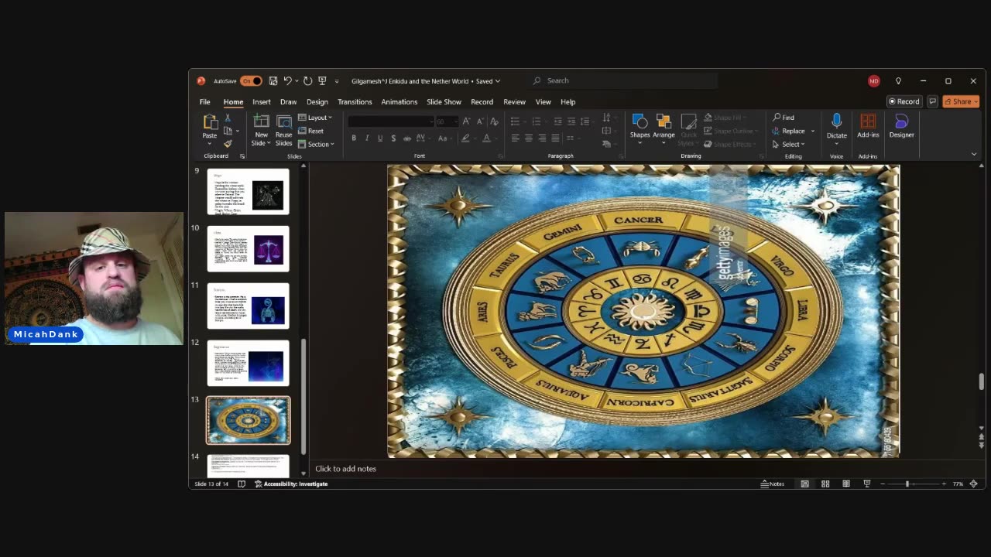This screenshot has height=557, width=991.
Task: Click the Copy icon
Action: (228, 131)
